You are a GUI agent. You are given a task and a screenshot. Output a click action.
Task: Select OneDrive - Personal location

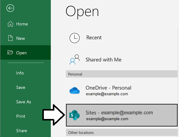[108, 88]
